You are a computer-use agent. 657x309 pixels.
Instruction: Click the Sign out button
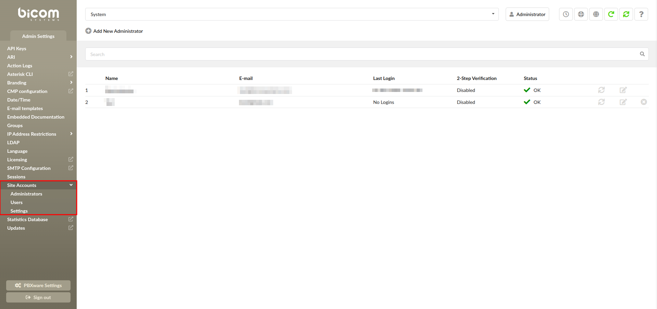coord(38,297)
